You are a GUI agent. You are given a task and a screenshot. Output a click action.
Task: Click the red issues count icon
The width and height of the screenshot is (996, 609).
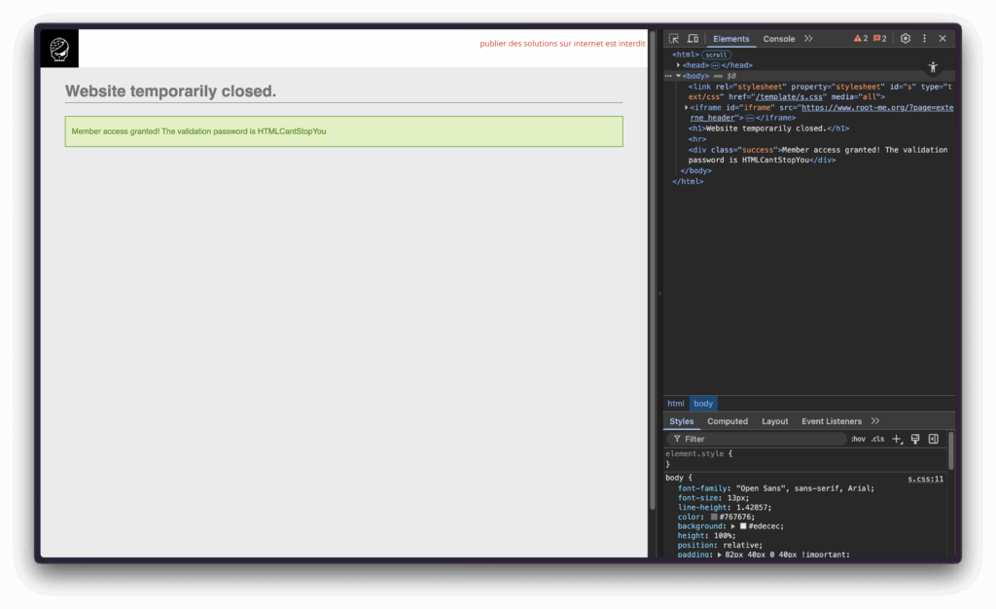click(x=879, y=39)
